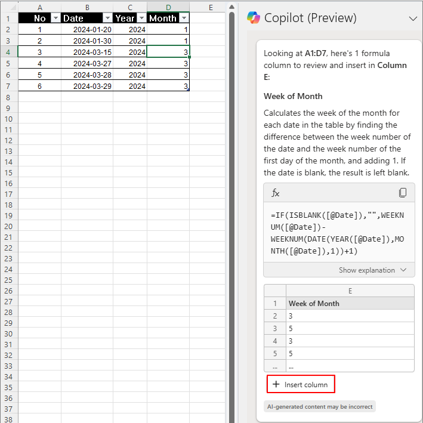The image size is (423, 423).
Task: Click the scroll up arrow
Action: pyautogui.click(x=231, y=7)
